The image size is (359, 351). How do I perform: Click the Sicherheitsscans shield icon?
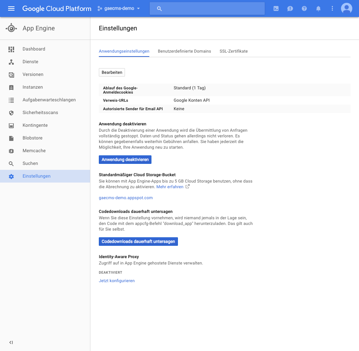coord(11,113)
